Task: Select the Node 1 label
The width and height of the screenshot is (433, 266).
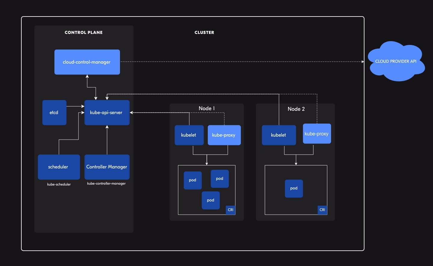Action: [x=207, y=108]
